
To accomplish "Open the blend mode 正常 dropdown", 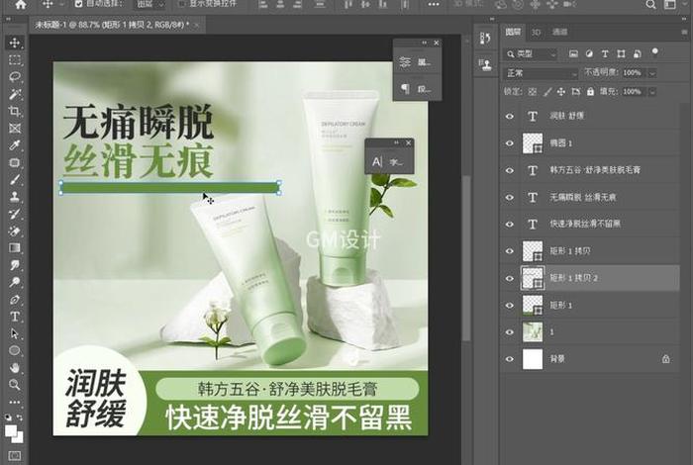I will coord(541,73).
